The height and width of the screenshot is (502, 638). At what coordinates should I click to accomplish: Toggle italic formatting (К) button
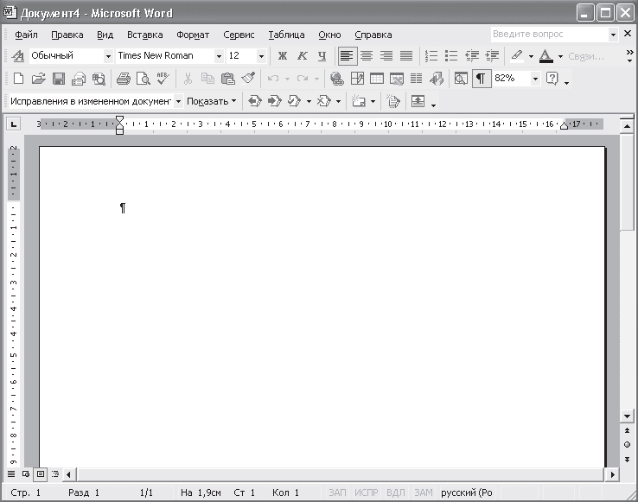pyautogui.click(x=303, y=56)
